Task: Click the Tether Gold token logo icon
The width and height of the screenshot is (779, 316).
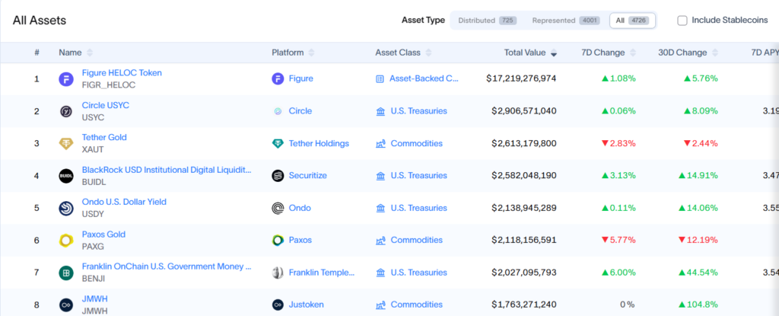Action: pyautogui.click(x=66, y=143)
